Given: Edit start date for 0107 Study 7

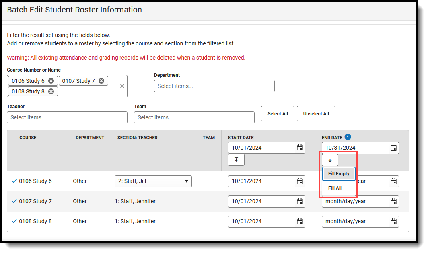Looking at the screenshot, I should click(x=261, y=202).
